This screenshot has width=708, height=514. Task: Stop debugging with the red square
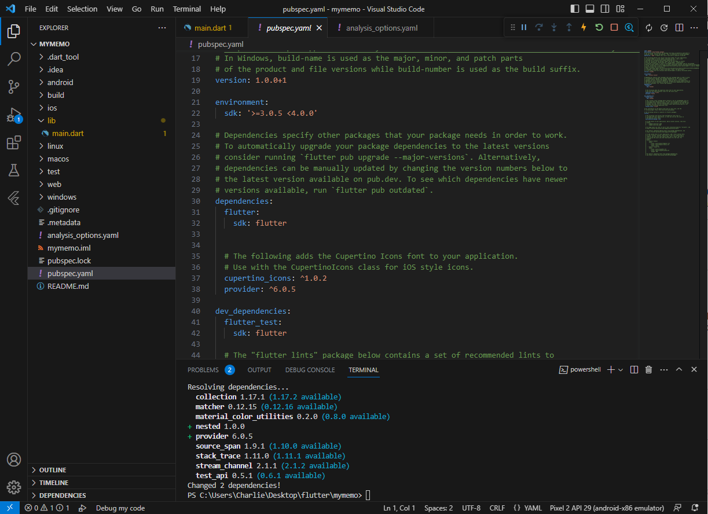pyautogui.click(x=614, y=27)
